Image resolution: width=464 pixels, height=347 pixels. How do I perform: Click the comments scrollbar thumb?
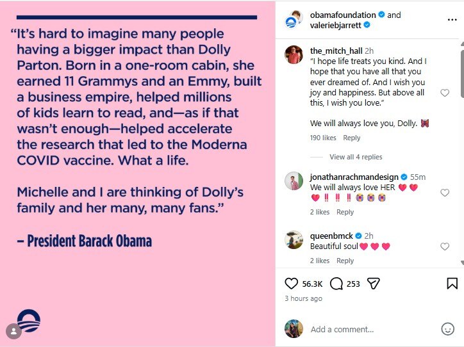pyautogui.click(x=462, y=74)
